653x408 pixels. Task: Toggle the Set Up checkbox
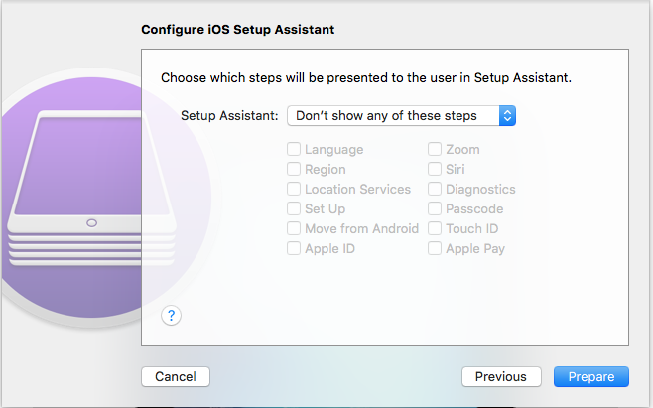[294, 208]
